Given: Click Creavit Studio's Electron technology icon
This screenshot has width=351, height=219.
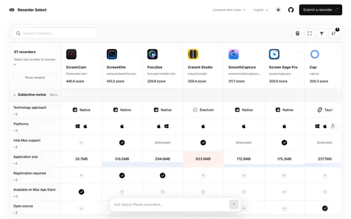Looking at the screenshot, I should click(195, 109).
